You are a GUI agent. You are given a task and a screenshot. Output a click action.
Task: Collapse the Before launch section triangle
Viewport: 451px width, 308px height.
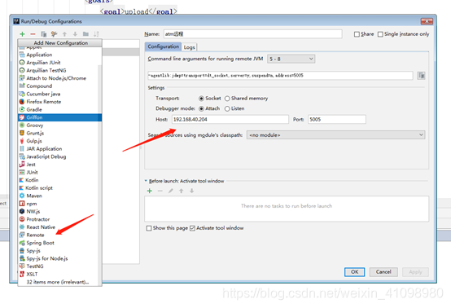coord(146,181)
